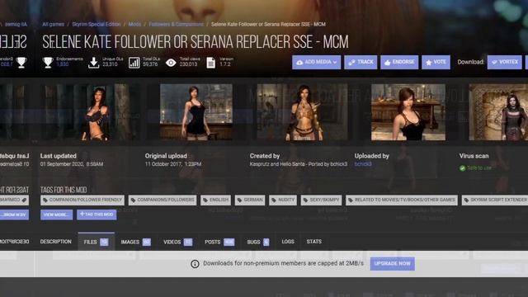Open the Images tab
Viewport: 528px width, 297px height.
(135, 242)
